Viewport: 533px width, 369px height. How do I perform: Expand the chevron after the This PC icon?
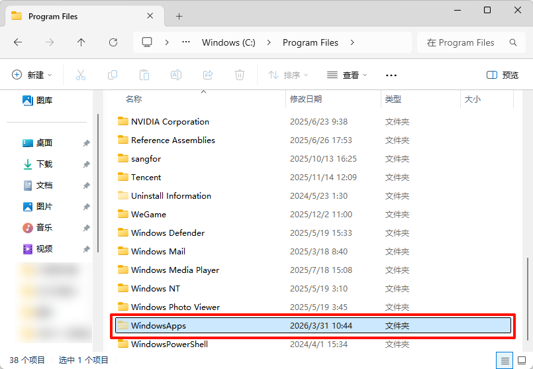pyautogui.click(x=167, y=42)
